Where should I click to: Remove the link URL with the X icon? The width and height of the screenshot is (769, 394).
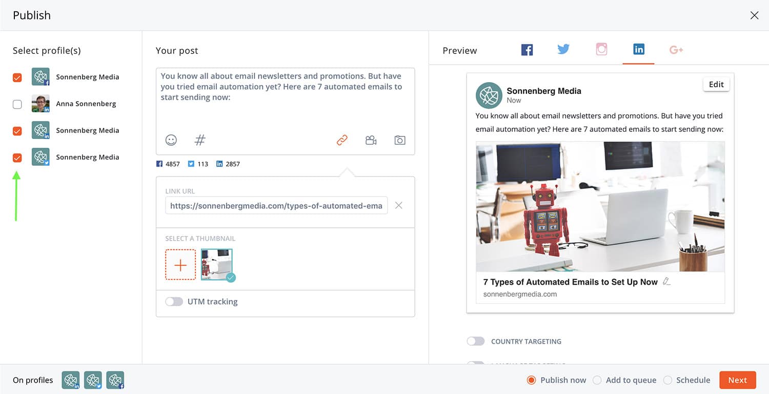click(398, 205)
